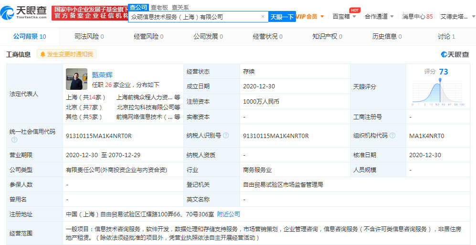This screenshot has height=245, width=476.
Task: Clear the search box with the x icon
Action: [x=263, y=17]
